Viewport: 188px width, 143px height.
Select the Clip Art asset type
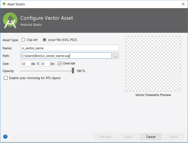[x=23, y=40]
